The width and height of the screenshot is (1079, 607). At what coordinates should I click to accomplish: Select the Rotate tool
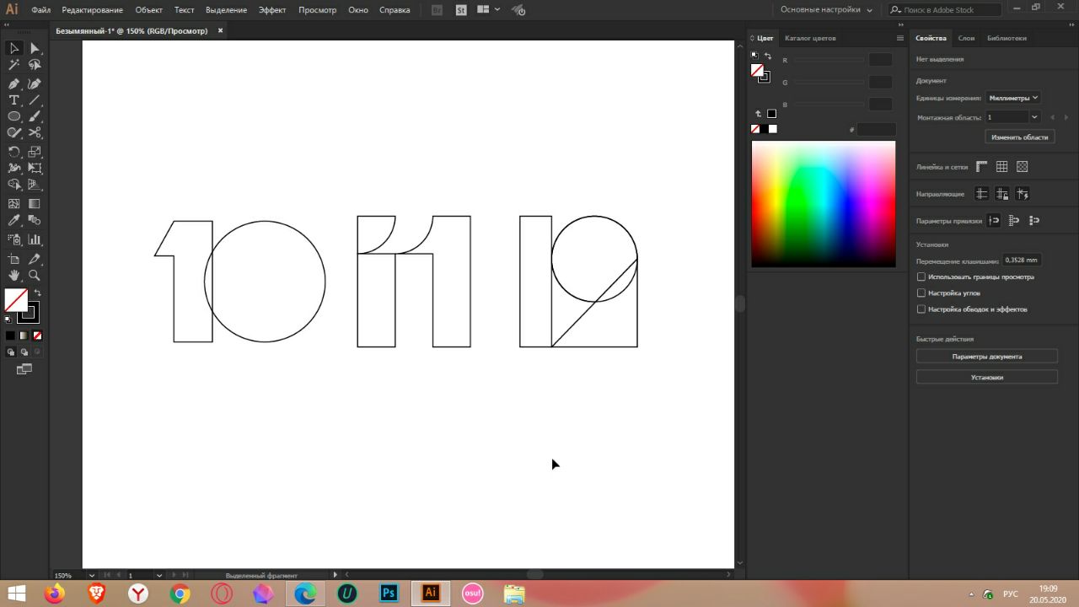[14, 153]
